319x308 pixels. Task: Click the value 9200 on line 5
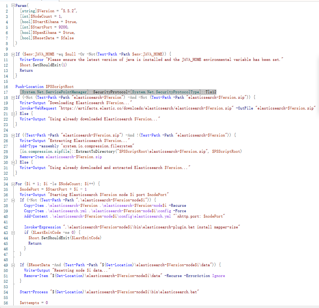[63, 27]
